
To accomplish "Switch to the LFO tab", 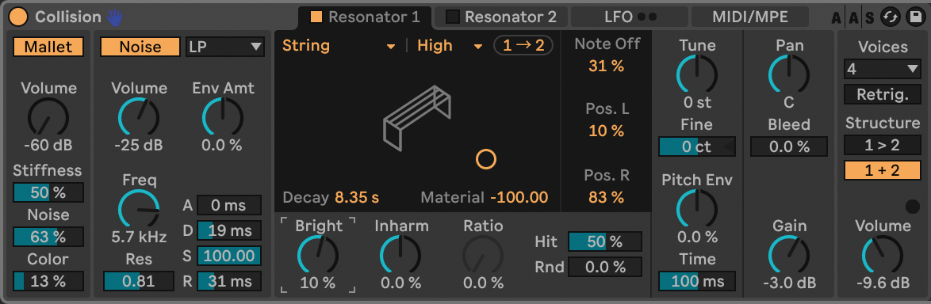I will (x=630, y=17).
